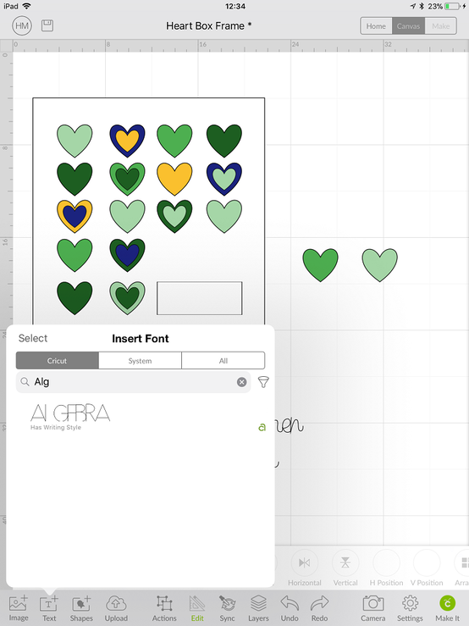
Task: Open the font filter funnel
Action: tap(263, 382)
